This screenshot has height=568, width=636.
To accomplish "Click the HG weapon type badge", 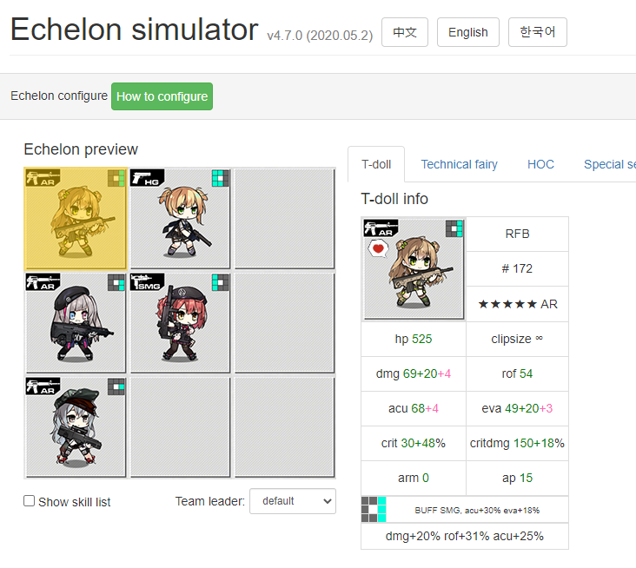I will 147,177.
